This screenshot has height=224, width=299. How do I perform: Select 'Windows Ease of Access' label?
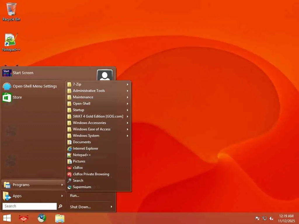91,129
